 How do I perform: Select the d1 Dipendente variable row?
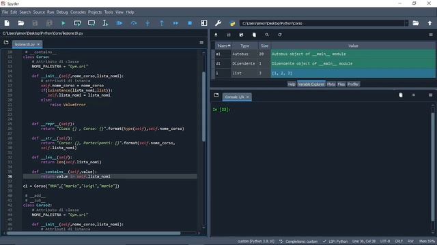coord(325,63)
